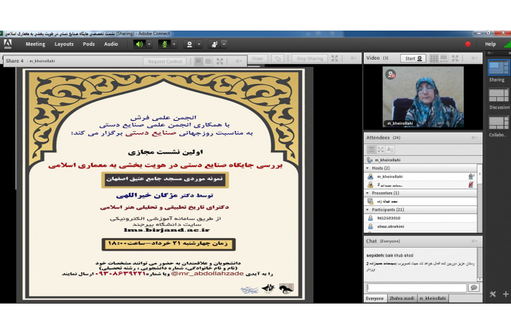Open the Help menu
Screen dimensions: 511x335
click(490, 44)
